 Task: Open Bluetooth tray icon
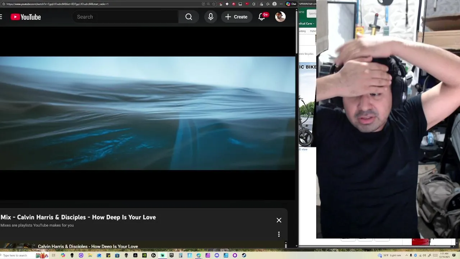click(415, 255)
